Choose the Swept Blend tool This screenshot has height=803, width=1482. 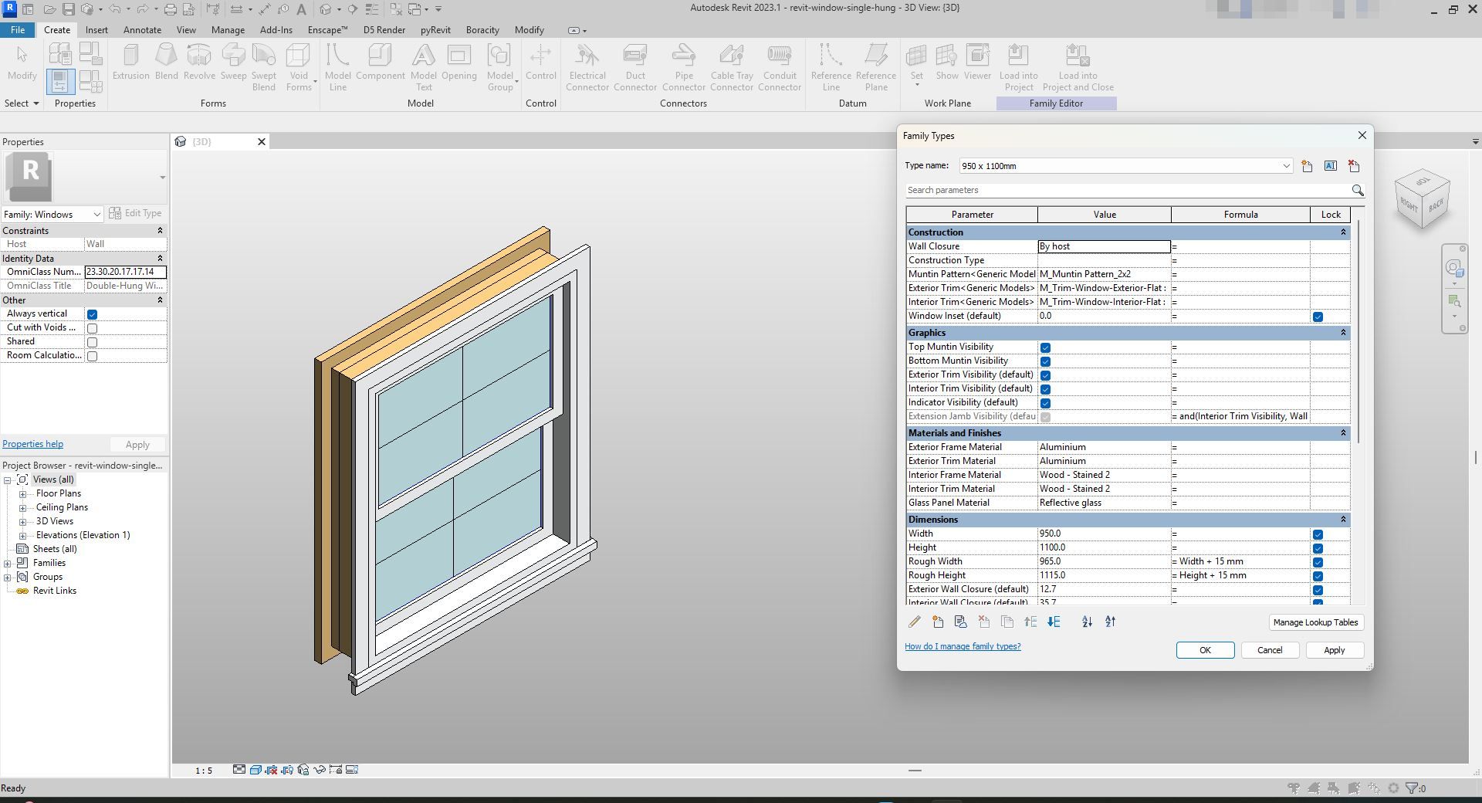[264, 68]
